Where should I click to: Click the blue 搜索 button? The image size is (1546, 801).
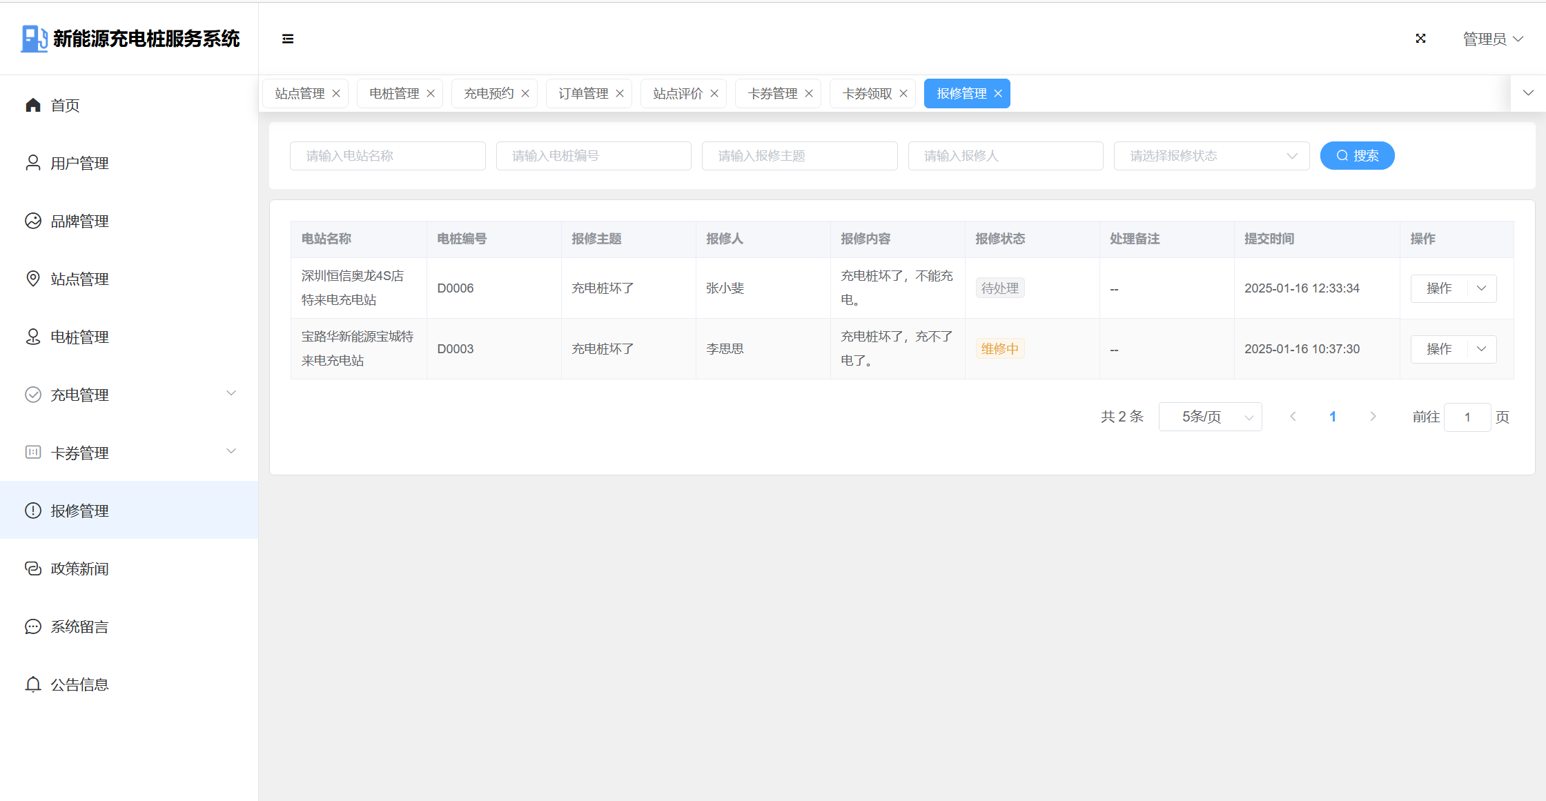coord(1357,156)
